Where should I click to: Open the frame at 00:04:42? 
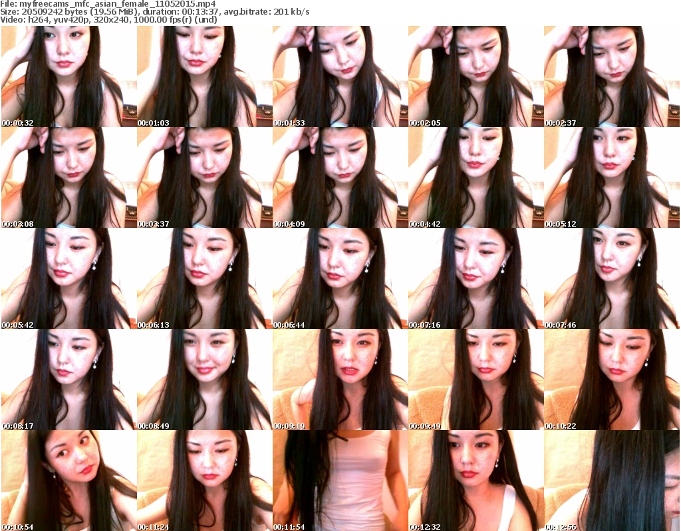pyautogui.click(x=475, y=177)
